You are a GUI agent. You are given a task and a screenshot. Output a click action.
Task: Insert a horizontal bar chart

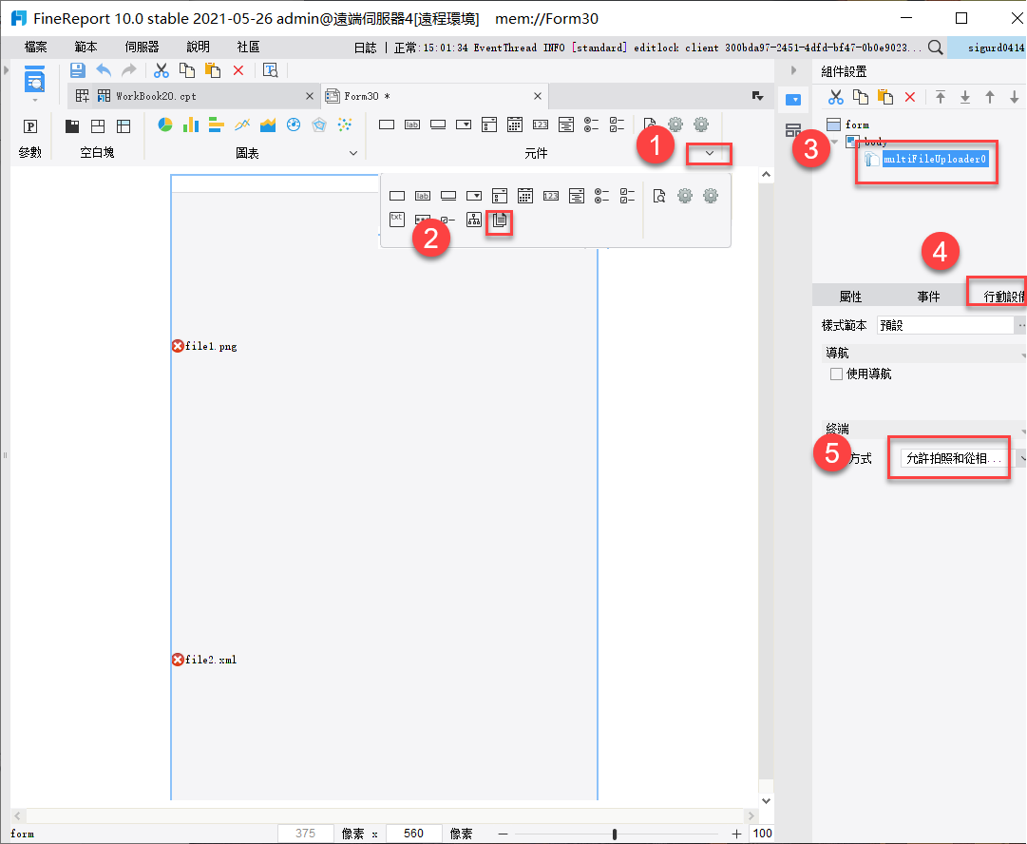point(217,125)
